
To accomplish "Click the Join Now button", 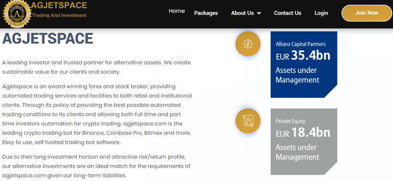I will point(366,13).
